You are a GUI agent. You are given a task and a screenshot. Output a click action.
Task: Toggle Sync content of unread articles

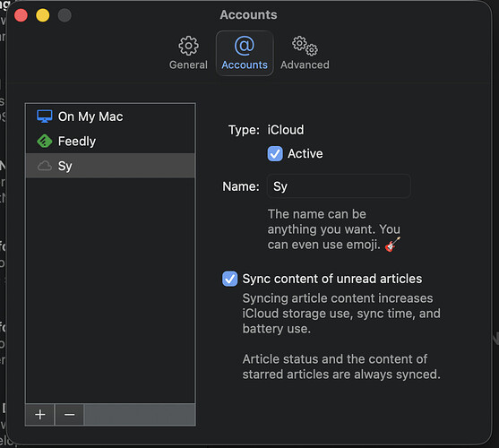click(229, 279)
